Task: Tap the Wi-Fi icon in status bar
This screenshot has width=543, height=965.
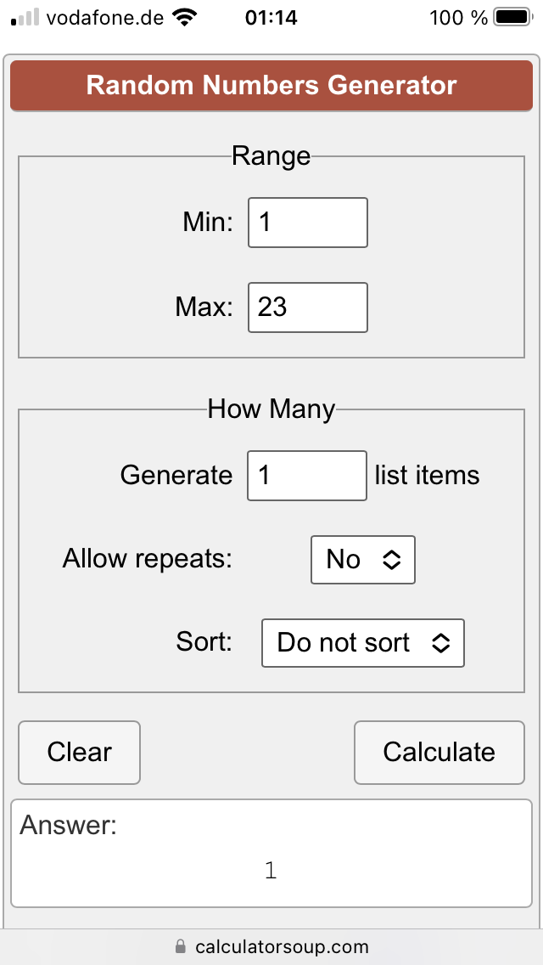Action: (184, 18)
